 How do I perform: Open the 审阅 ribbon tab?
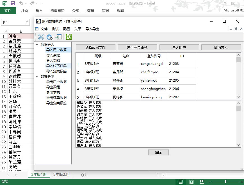point(106,11)
